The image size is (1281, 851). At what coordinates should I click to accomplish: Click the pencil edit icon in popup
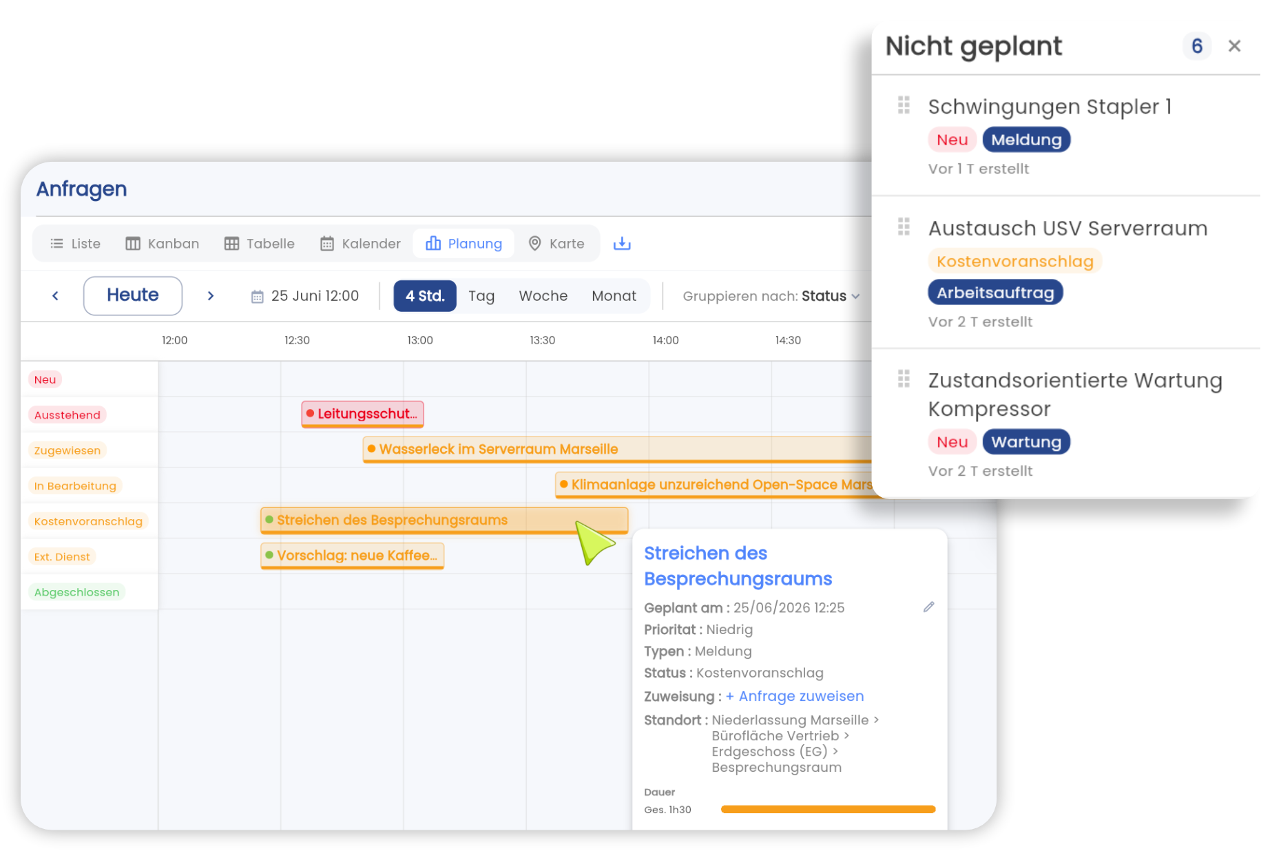pos(928,607)
